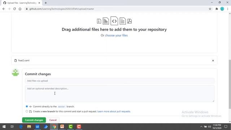This screenshot has height=130, width=231.
Task: Open the blue diamond app on the taskbar
Action: [x=46, y=127]
